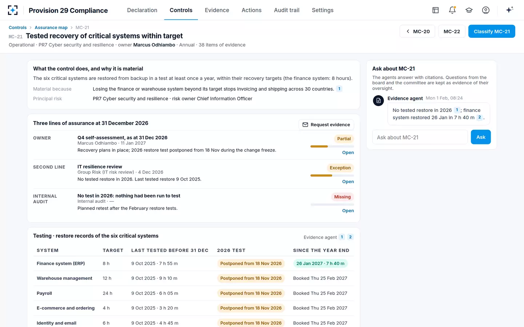This screenshot has height=327, width=524.
Task: Open citation 1 beside the Material because text
Action: pyautogui.click(x=339, y=89)
